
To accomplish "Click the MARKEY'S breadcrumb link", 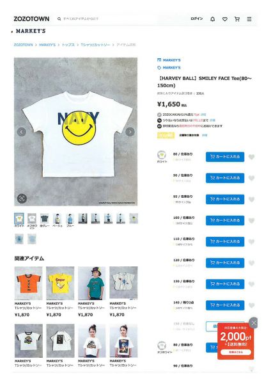I will coord(47,45).
